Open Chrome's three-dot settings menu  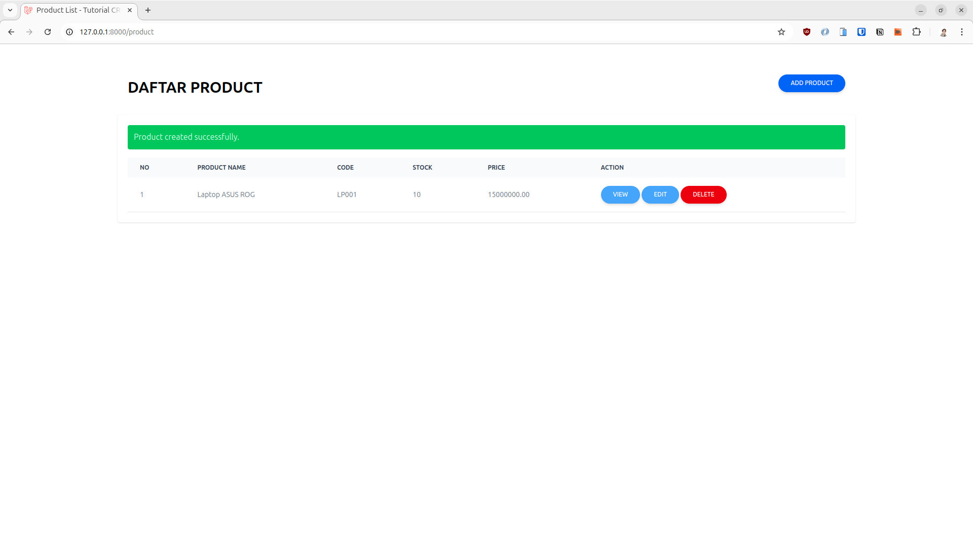(x=962, y=31)
